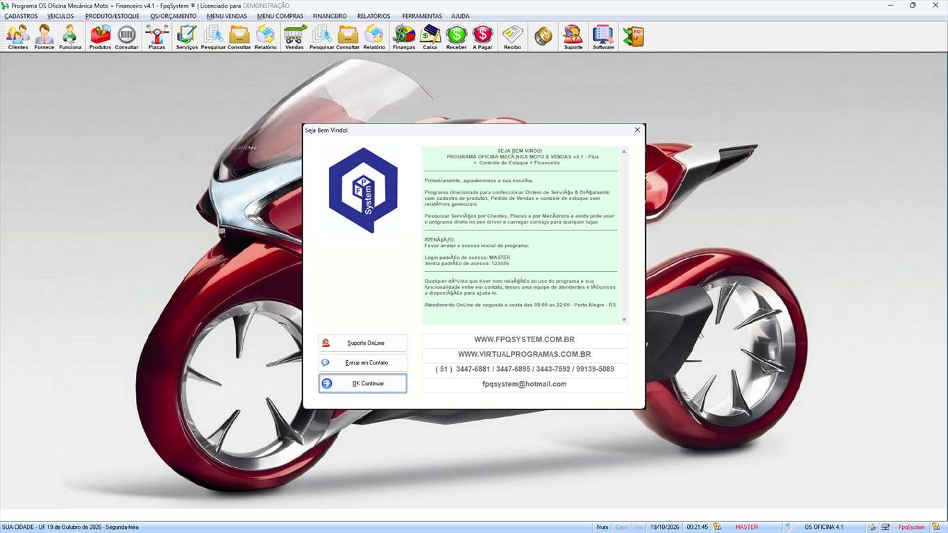The width and height of the screenshot is (948, 533).
Task: Open the OS/ORÇAMENTO menu
Action: (x=173, y=16)
